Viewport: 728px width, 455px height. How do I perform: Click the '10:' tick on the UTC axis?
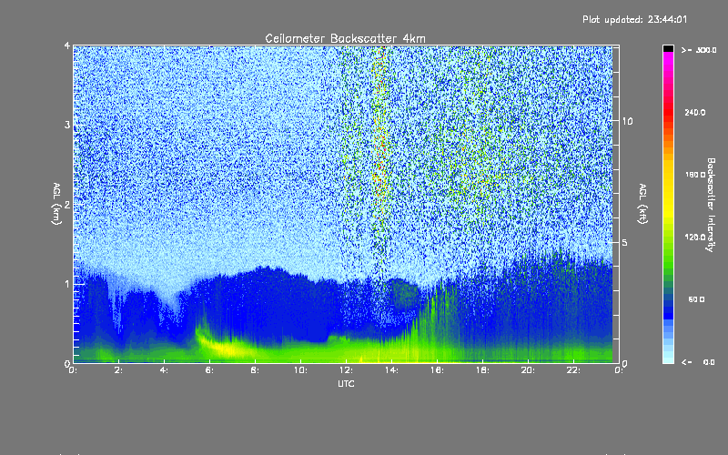(x=301, y=370)
